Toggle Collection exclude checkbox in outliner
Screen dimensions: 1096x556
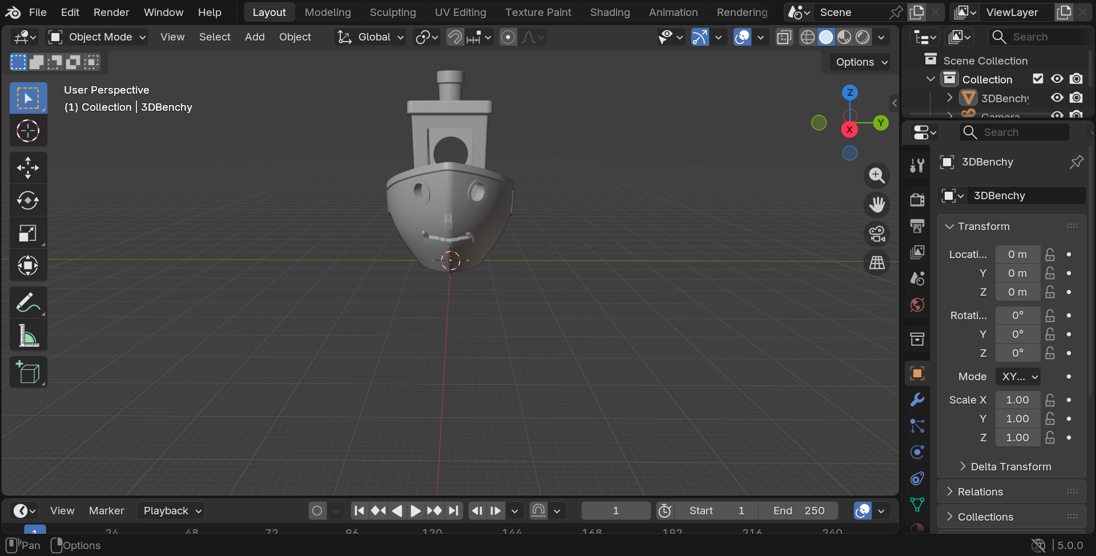point(1038,79)
